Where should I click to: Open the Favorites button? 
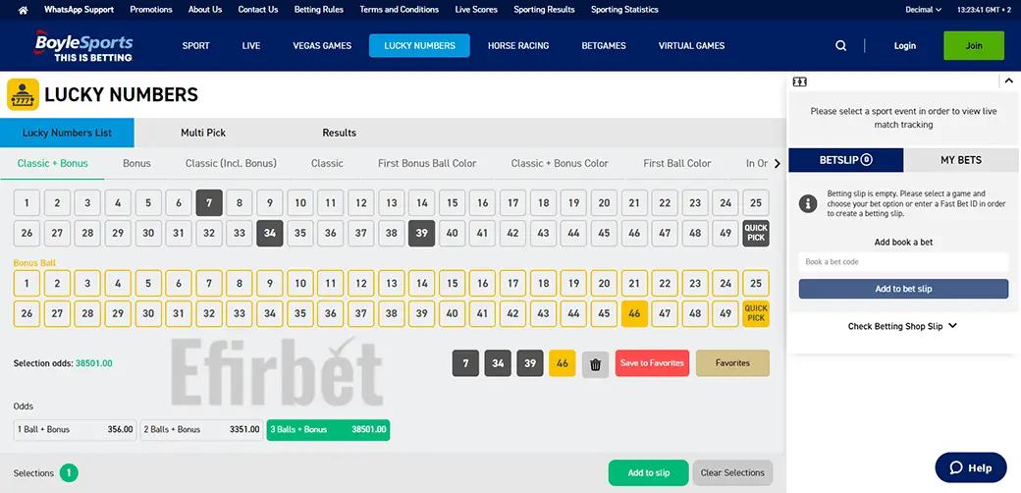tap(732, 363)
